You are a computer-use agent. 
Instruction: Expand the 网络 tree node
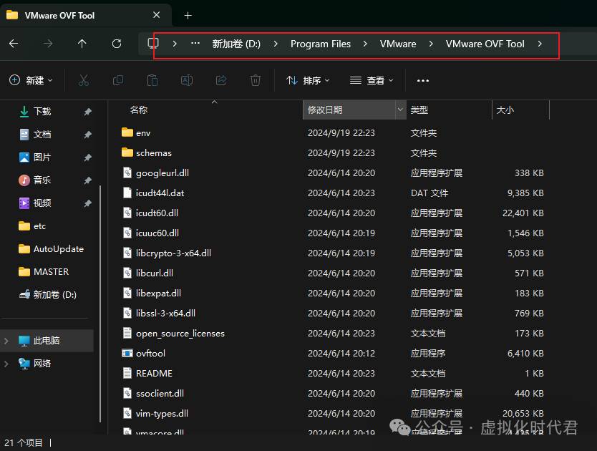[6, 364]
